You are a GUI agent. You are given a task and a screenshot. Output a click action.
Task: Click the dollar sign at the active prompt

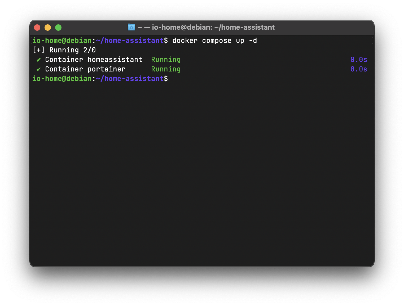[x=166, y=79]
